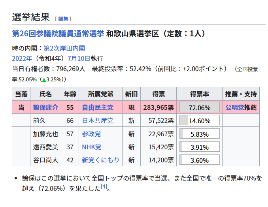Screen dimensions: 268x207
Task: Click the 推薦・支持 column header
Action: [241, 94]
